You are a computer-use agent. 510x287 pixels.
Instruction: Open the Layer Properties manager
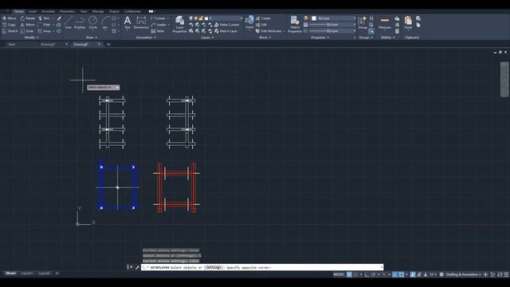click(x=179, y=25)
